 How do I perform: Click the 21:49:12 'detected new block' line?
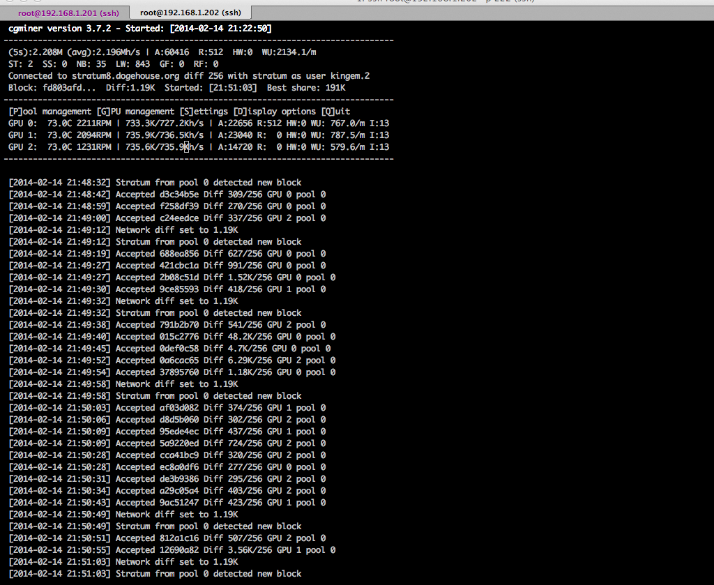point(155,242)
